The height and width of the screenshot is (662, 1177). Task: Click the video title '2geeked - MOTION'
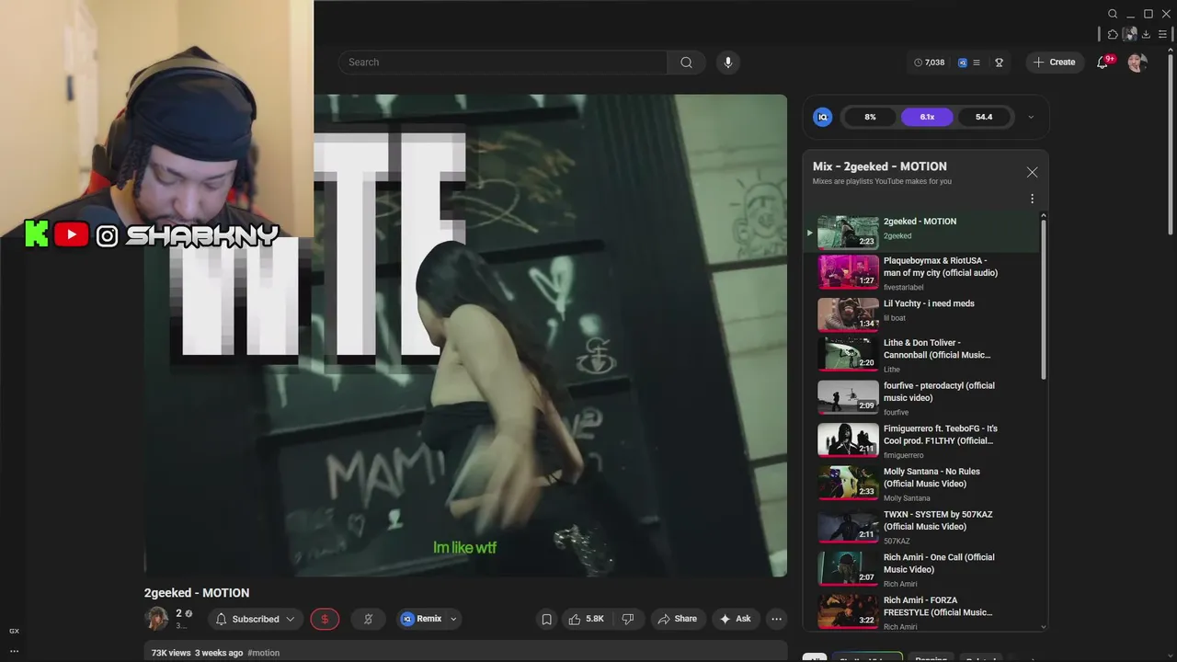197,593
